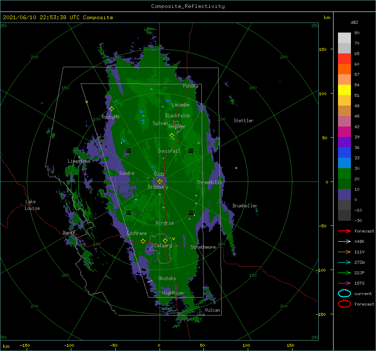The image size is (376, 351).
Task: Click the ThreeHills town label
Action: click(210, 182)
